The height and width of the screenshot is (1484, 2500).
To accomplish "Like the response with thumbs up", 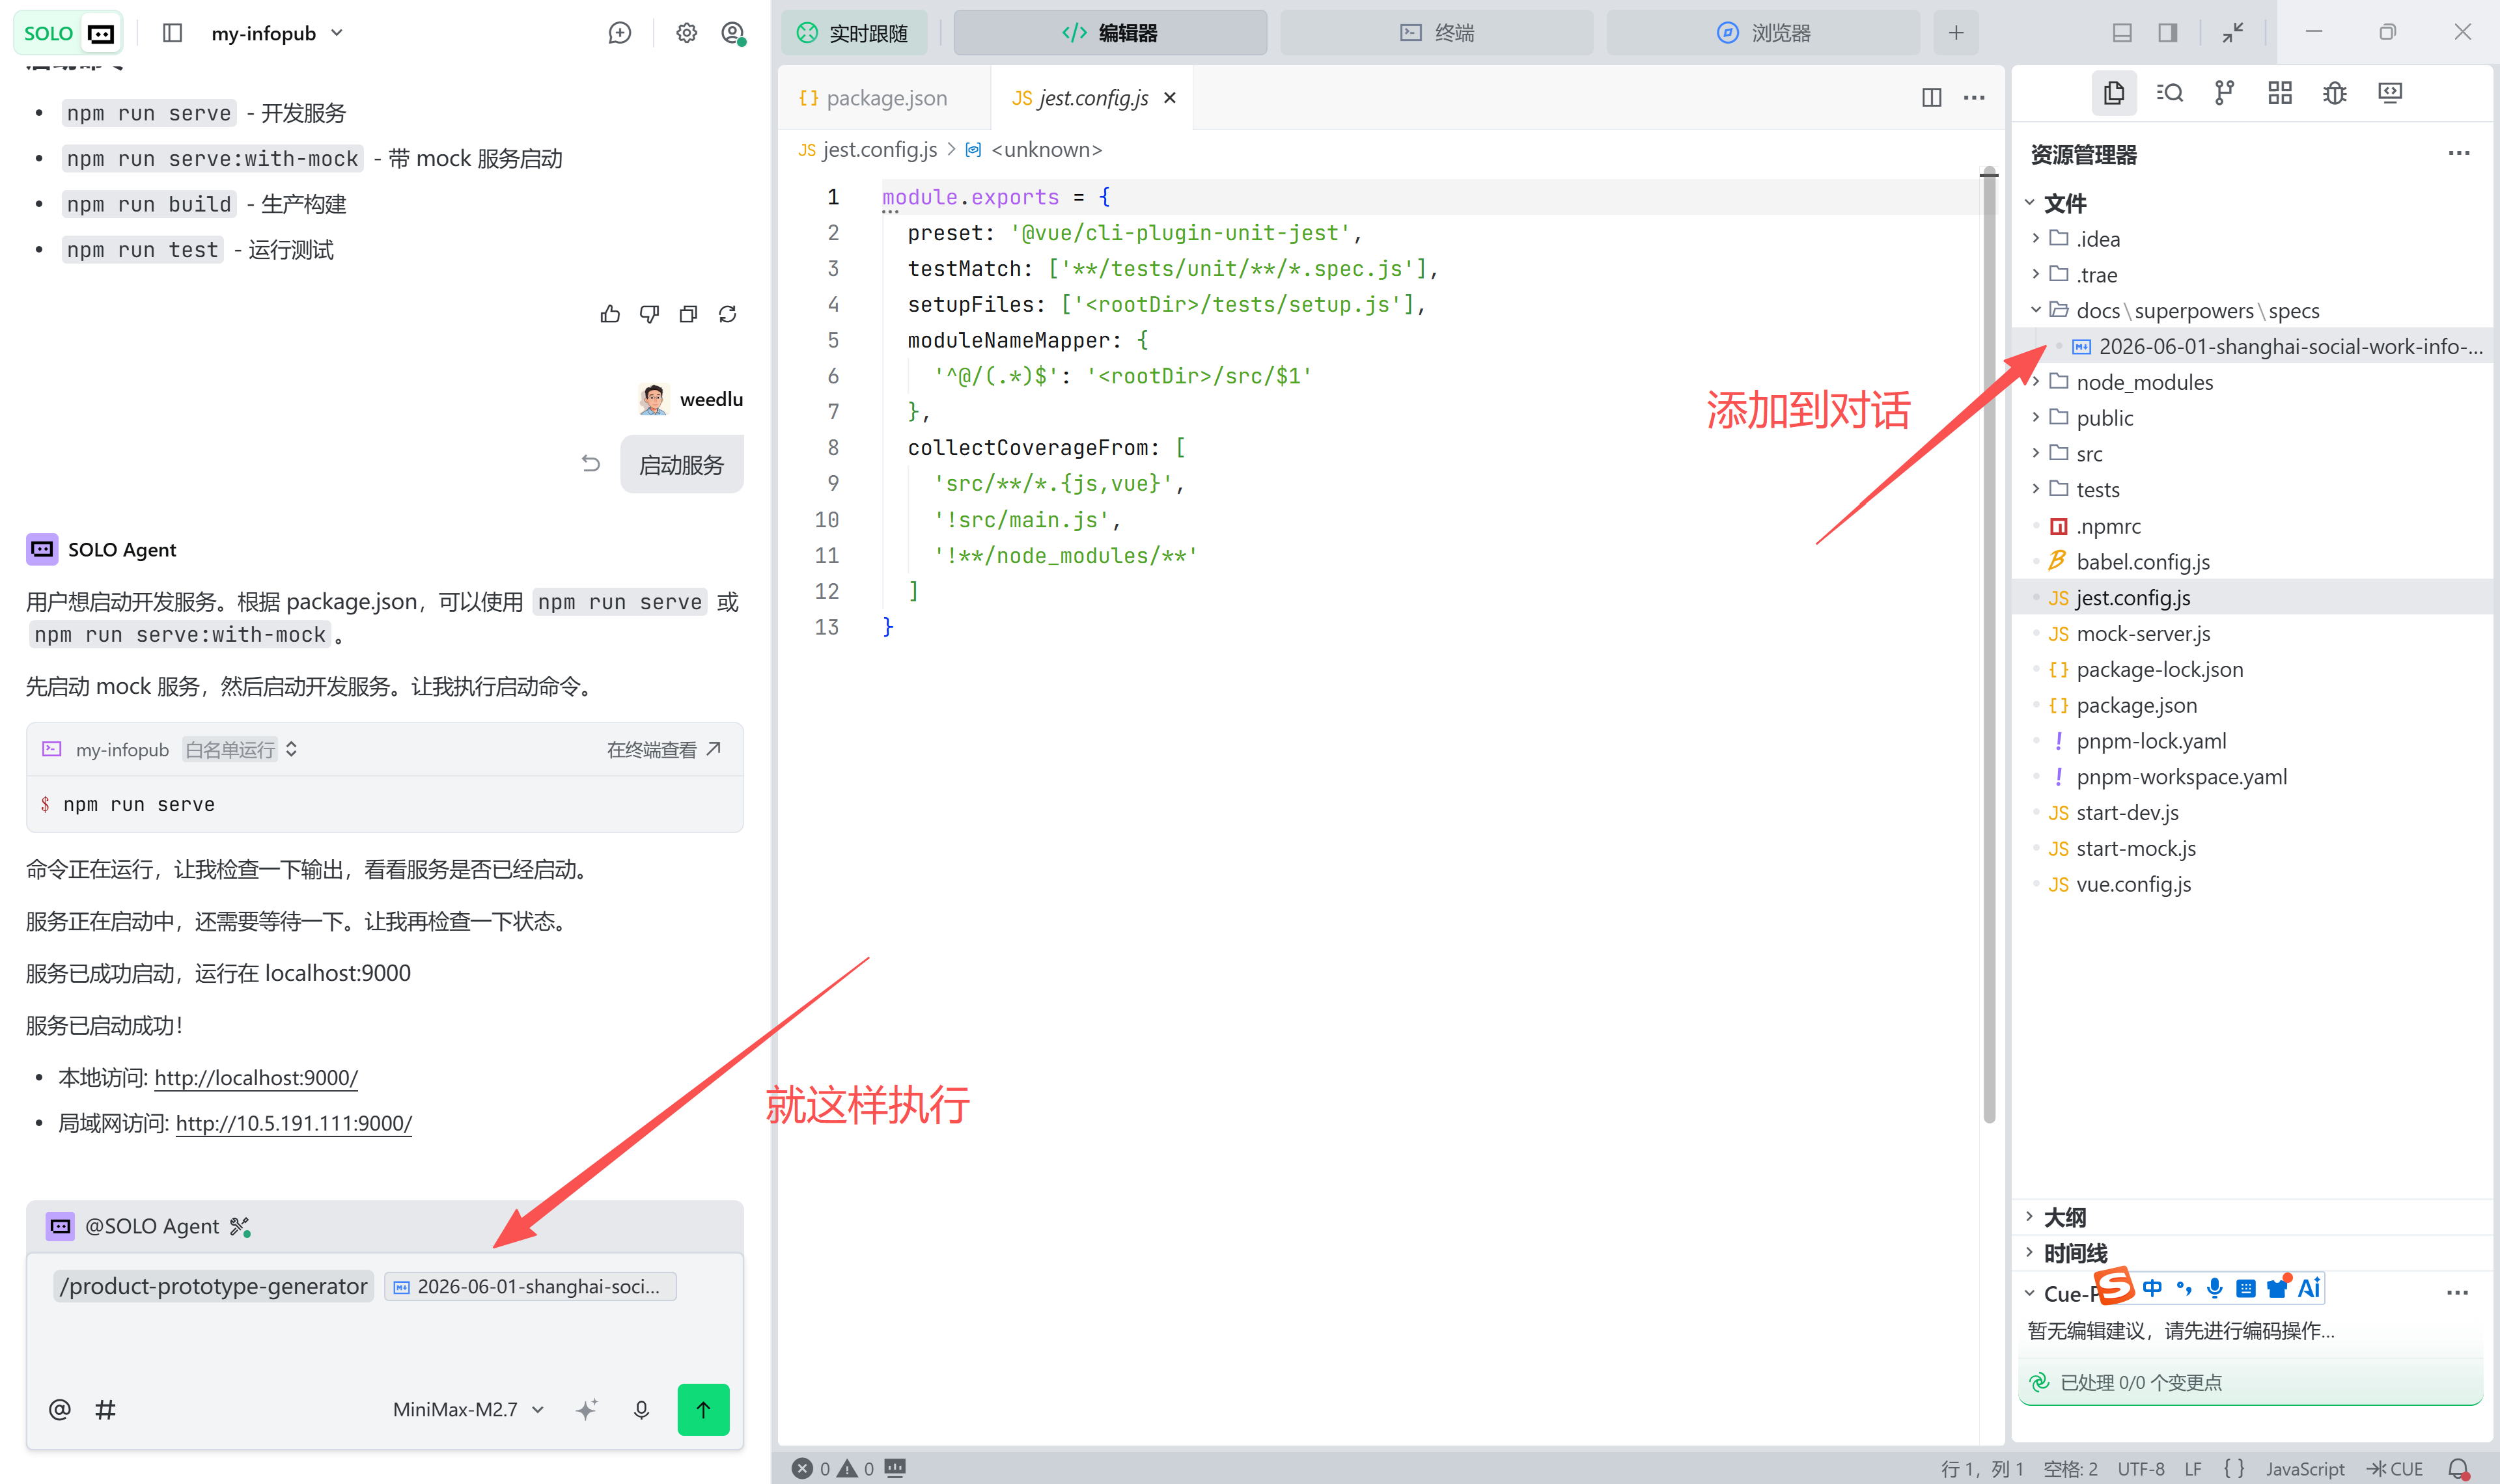I will click(610, 314).
